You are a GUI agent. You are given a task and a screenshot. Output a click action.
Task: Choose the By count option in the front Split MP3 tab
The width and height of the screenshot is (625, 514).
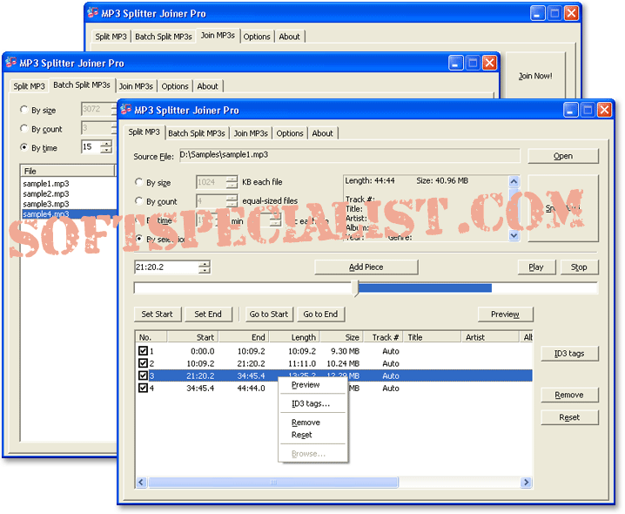[x=139, y=201]
